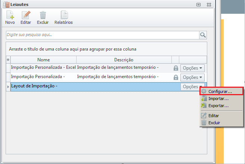Click lock icon on Importação Personalizada - Excel row
The height and width of the screenshot is (164, 245).
(176, 68)
